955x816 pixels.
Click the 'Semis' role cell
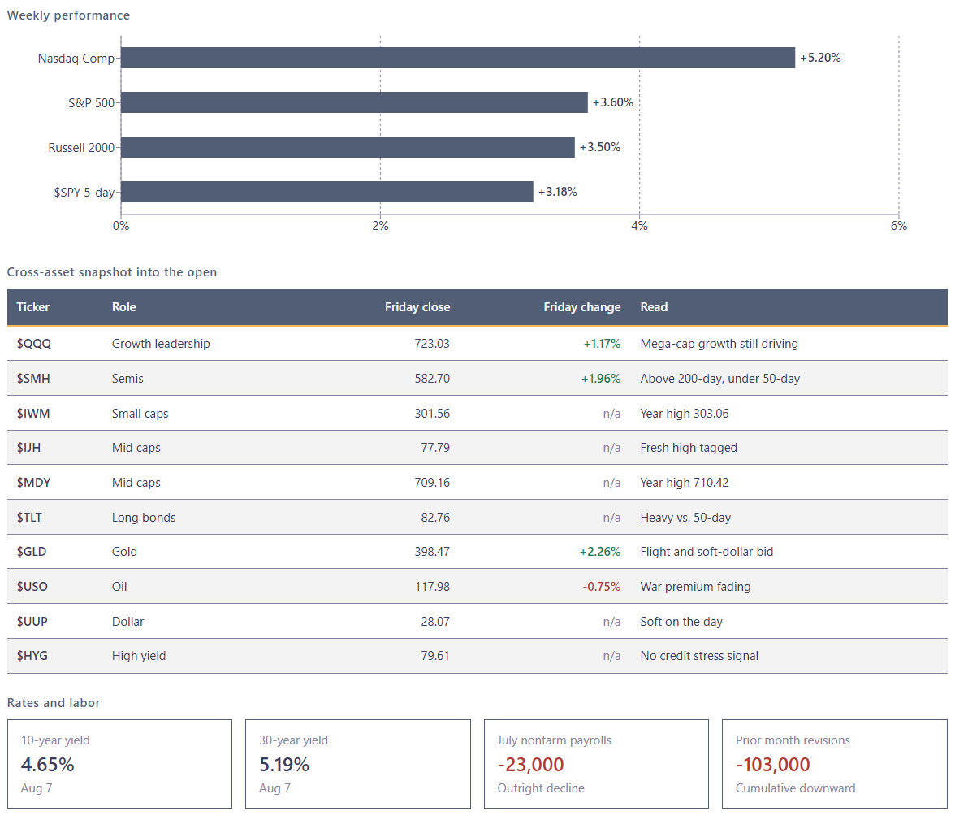click(127, 379)
